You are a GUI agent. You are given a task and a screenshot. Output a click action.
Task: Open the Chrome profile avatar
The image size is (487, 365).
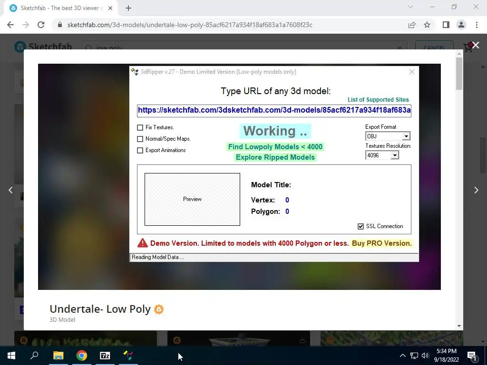[461, 25]
